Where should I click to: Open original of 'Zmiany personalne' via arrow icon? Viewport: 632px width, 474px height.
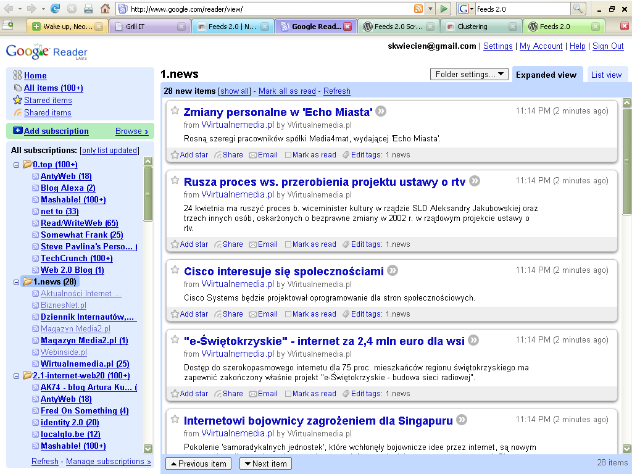click(381, 111)
